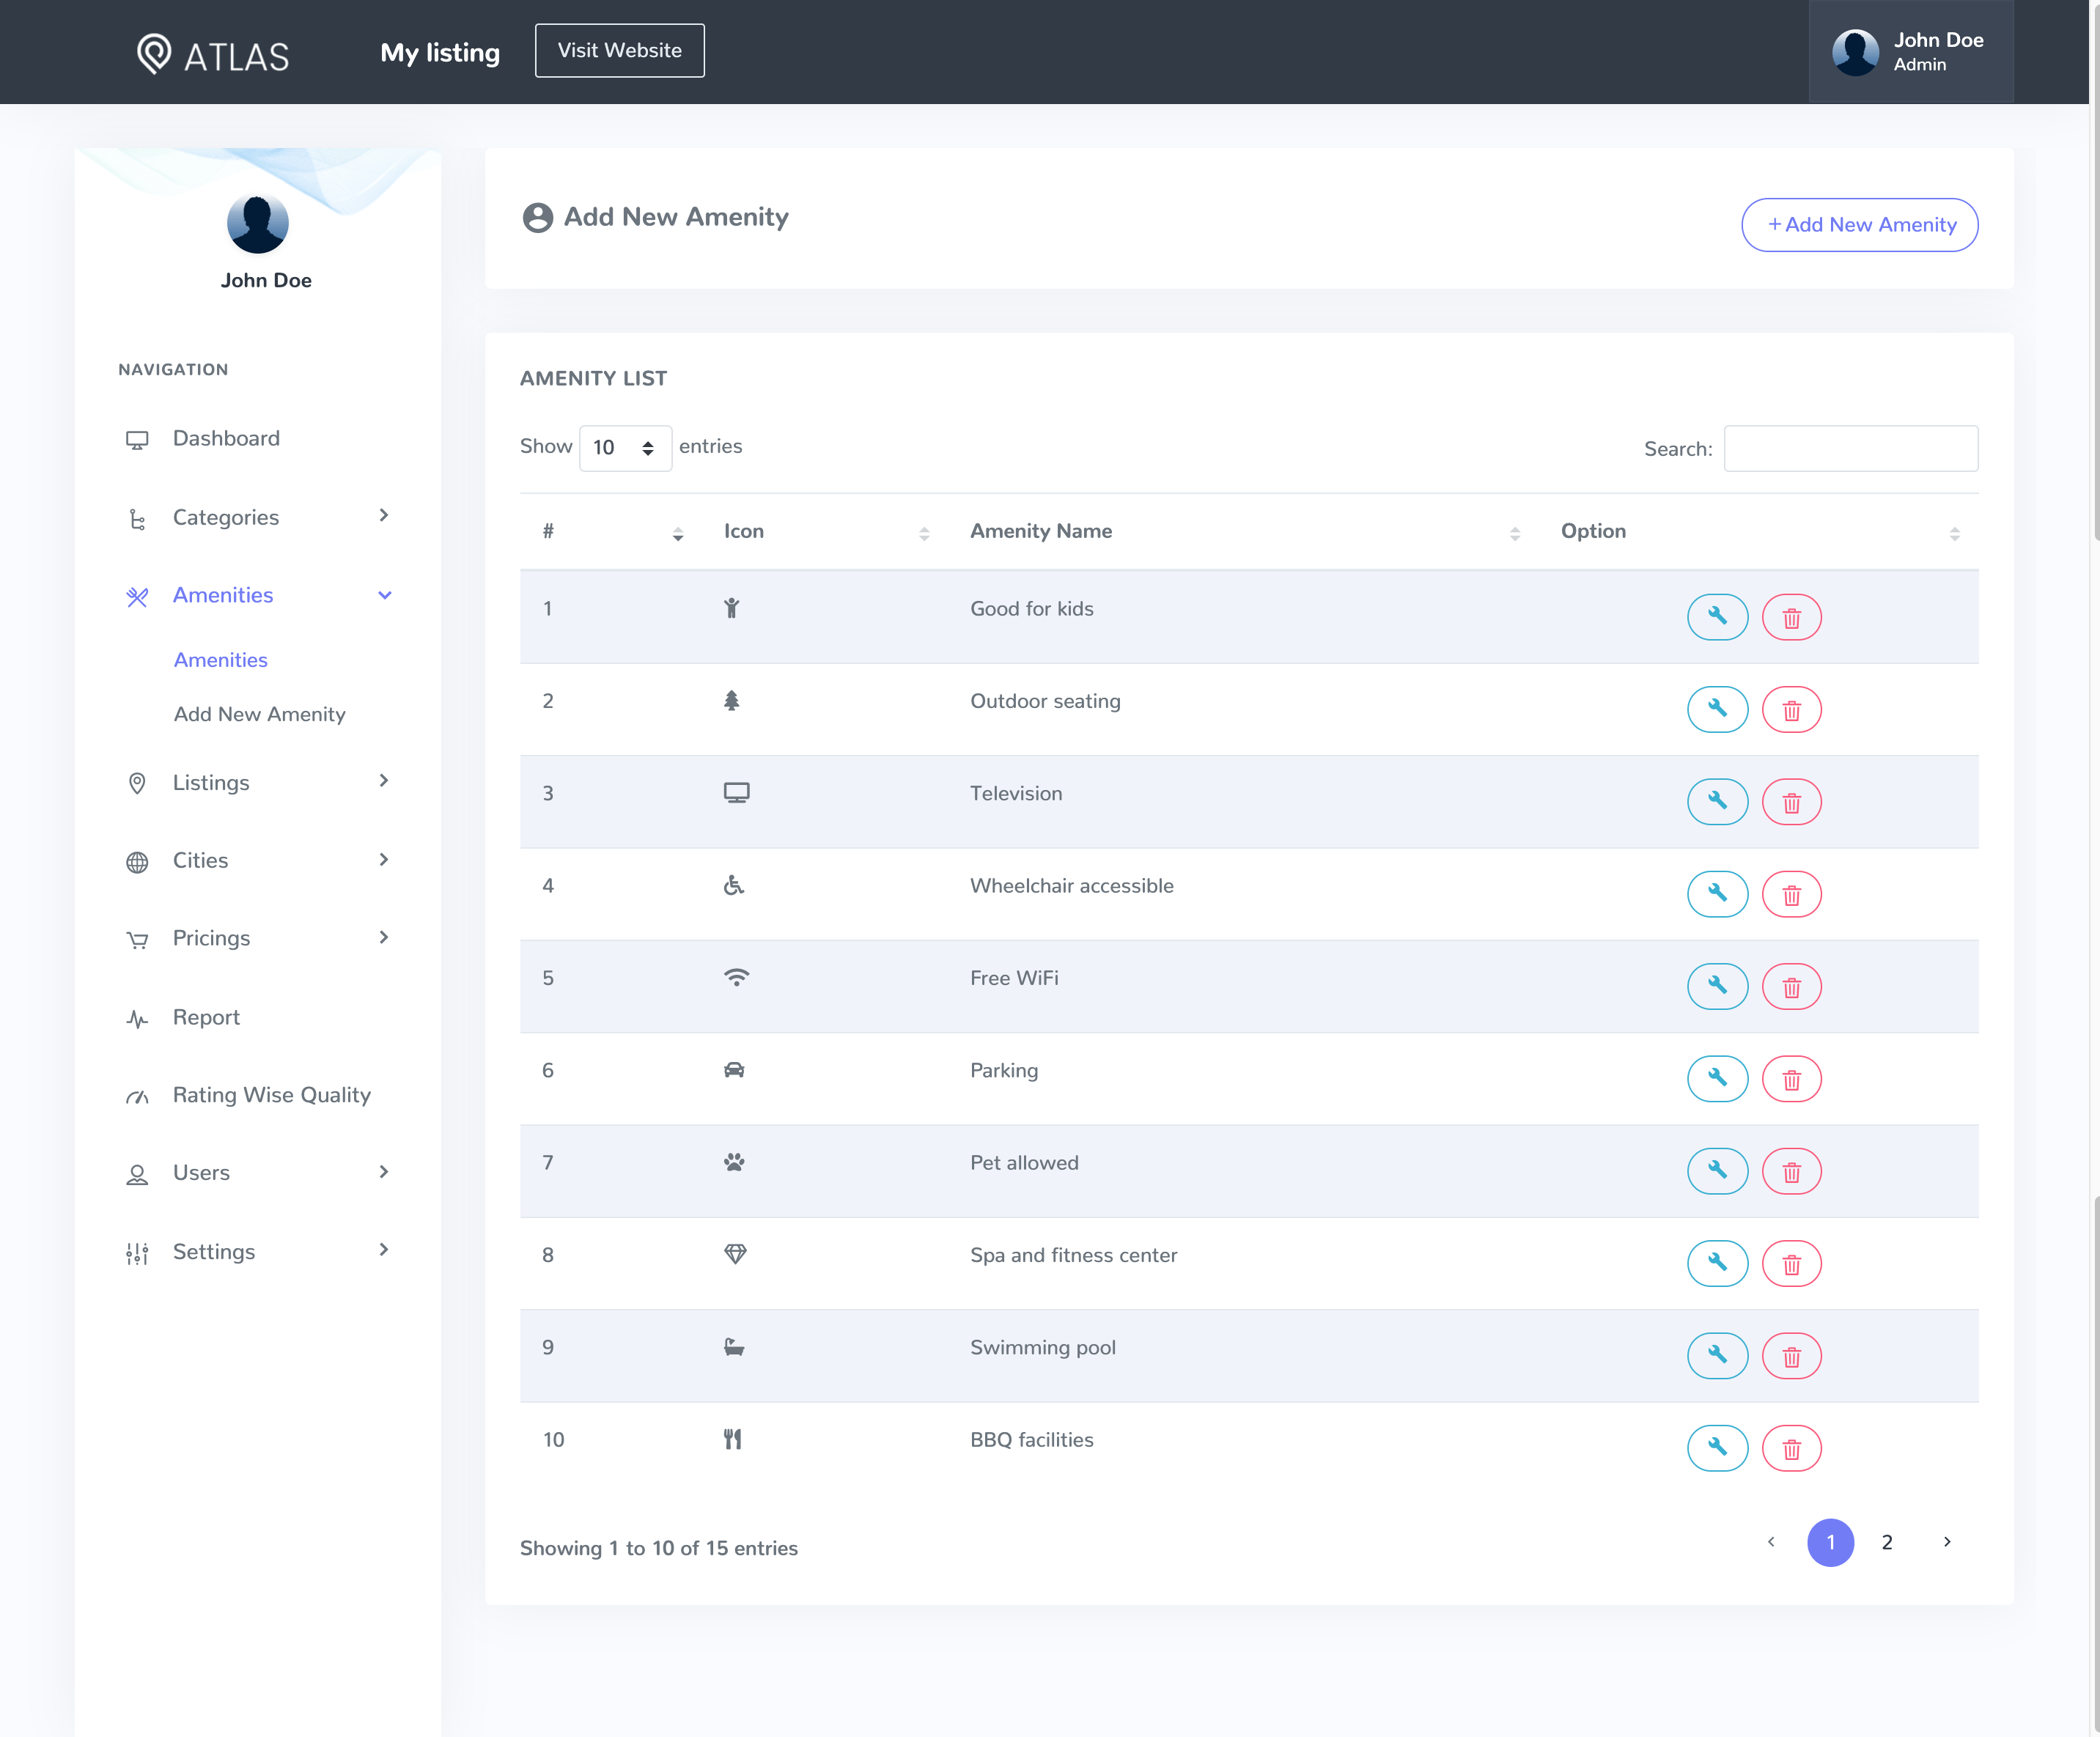This screenshot has height=1737, width=2100.
Task: Edit the Parking amenity
Action: [x=1717, y=1079]
